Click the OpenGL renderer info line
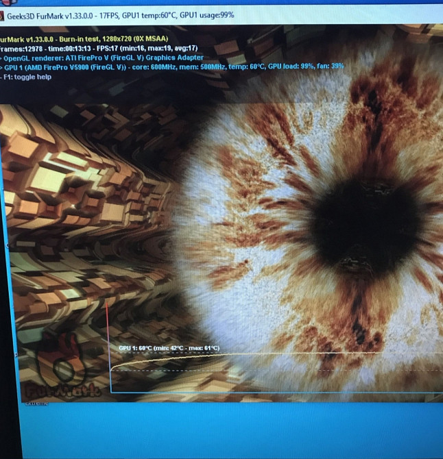 103,58
